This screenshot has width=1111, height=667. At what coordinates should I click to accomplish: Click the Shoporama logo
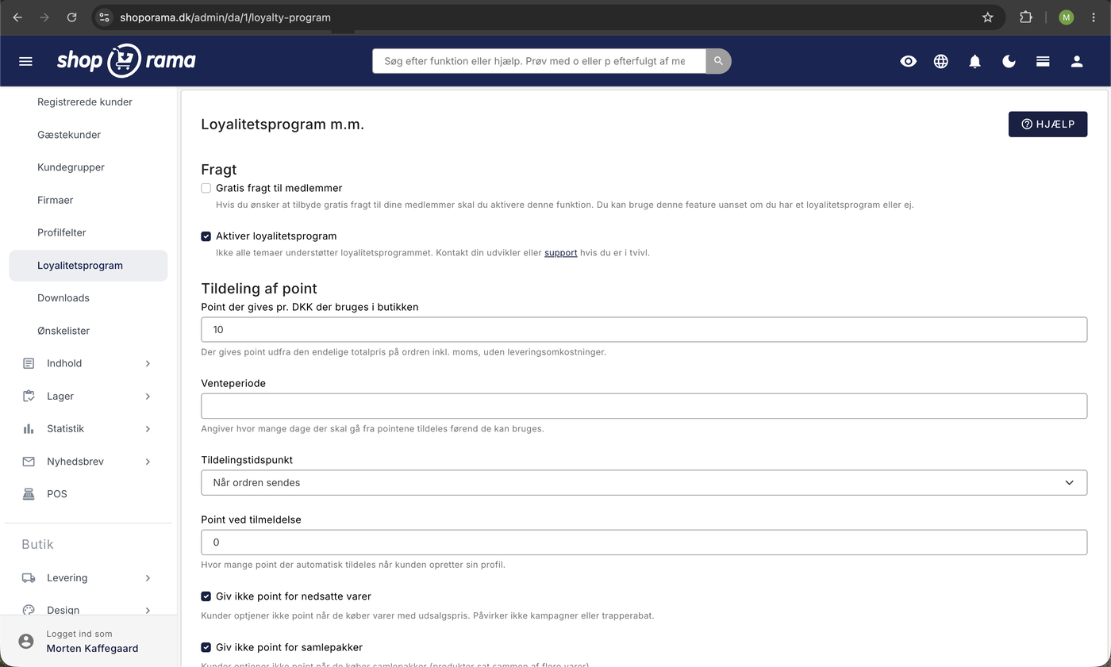[x=126, y=61]
